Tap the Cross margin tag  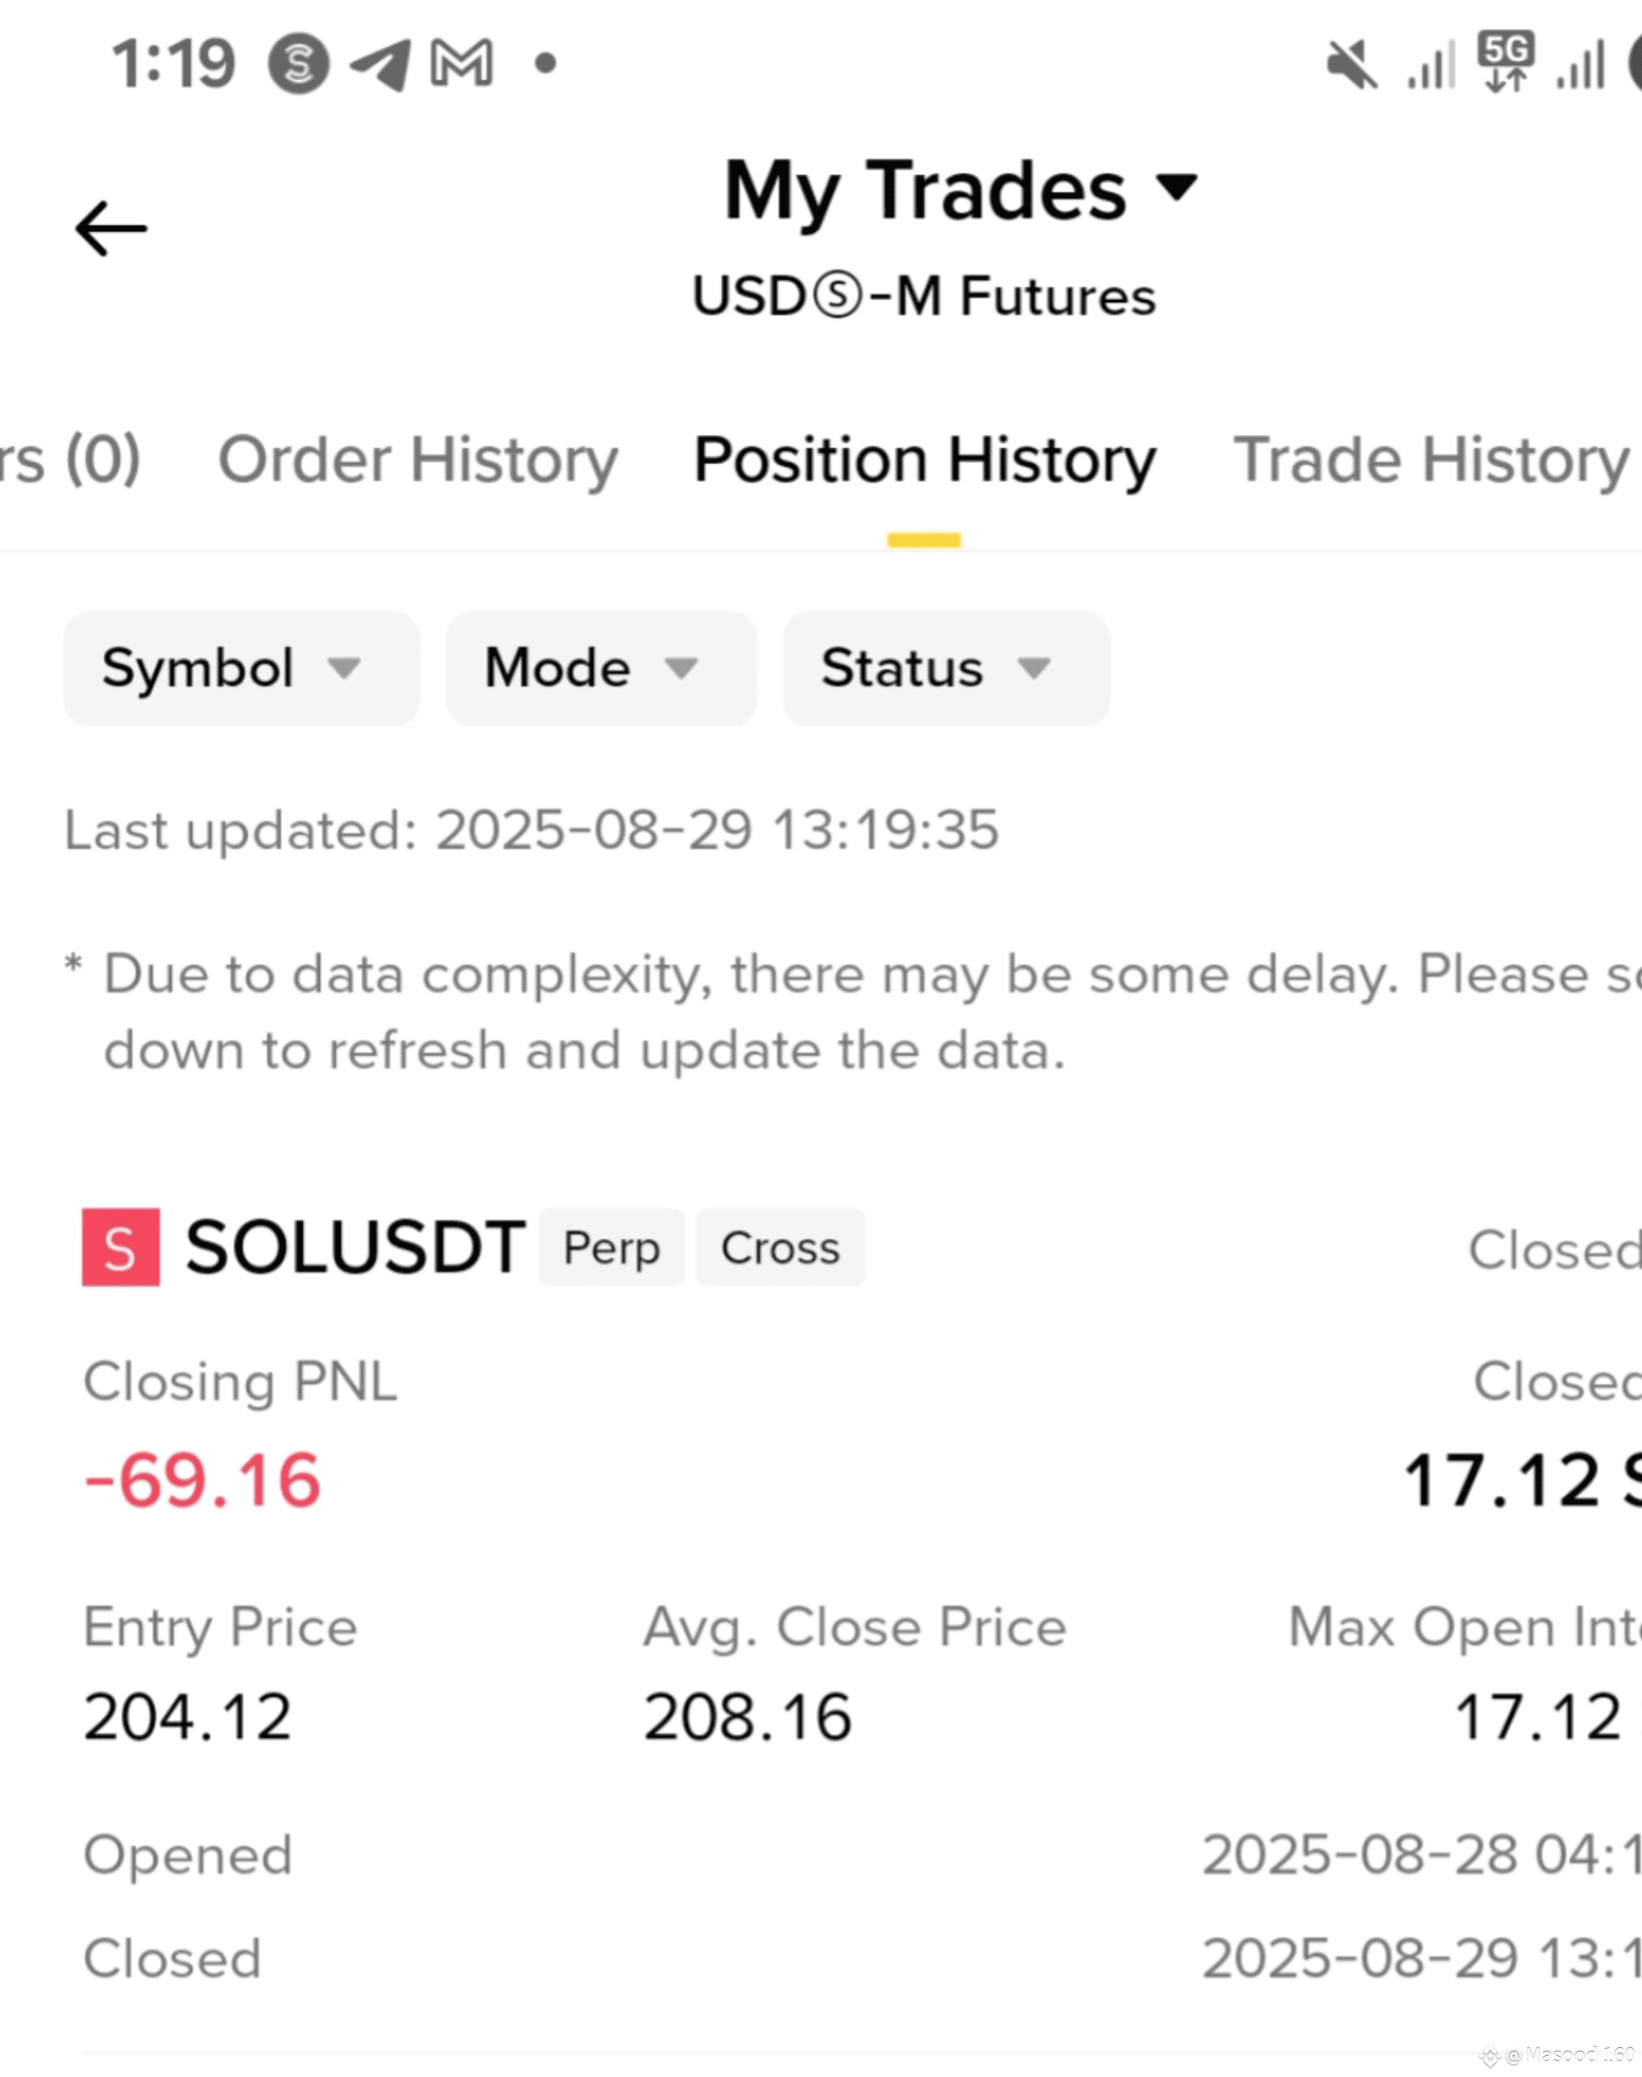tap(780, 1248)
